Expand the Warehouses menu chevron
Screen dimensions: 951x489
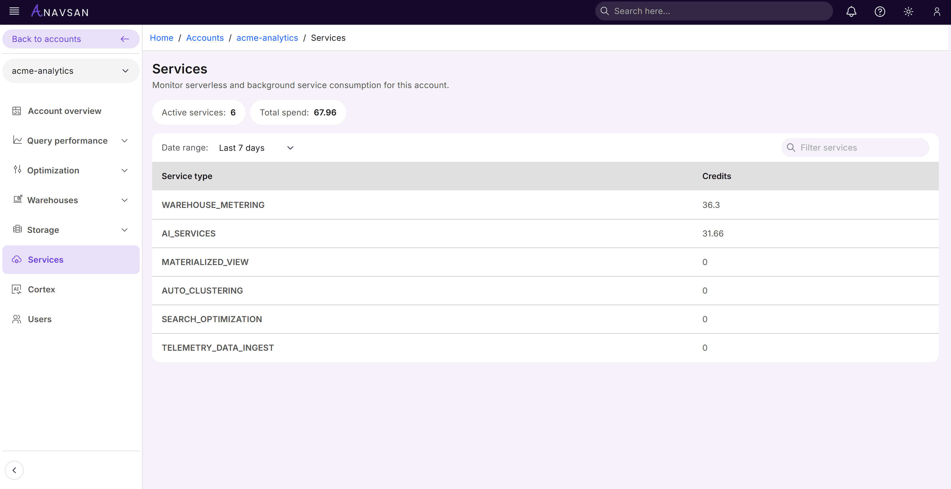click(x=125, y=200)
